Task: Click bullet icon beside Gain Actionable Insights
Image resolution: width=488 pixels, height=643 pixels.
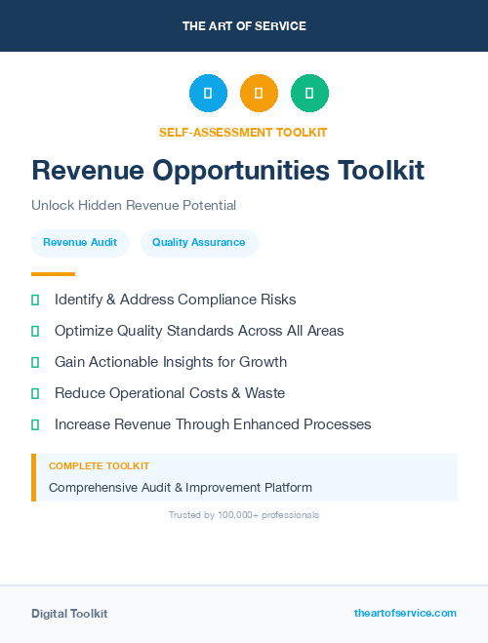Action: pos(35,363)
